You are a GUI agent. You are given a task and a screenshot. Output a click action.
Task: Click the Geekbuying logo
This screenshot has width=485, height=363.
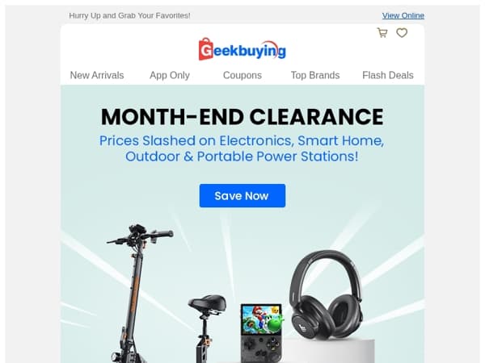[x=242, y=49]
